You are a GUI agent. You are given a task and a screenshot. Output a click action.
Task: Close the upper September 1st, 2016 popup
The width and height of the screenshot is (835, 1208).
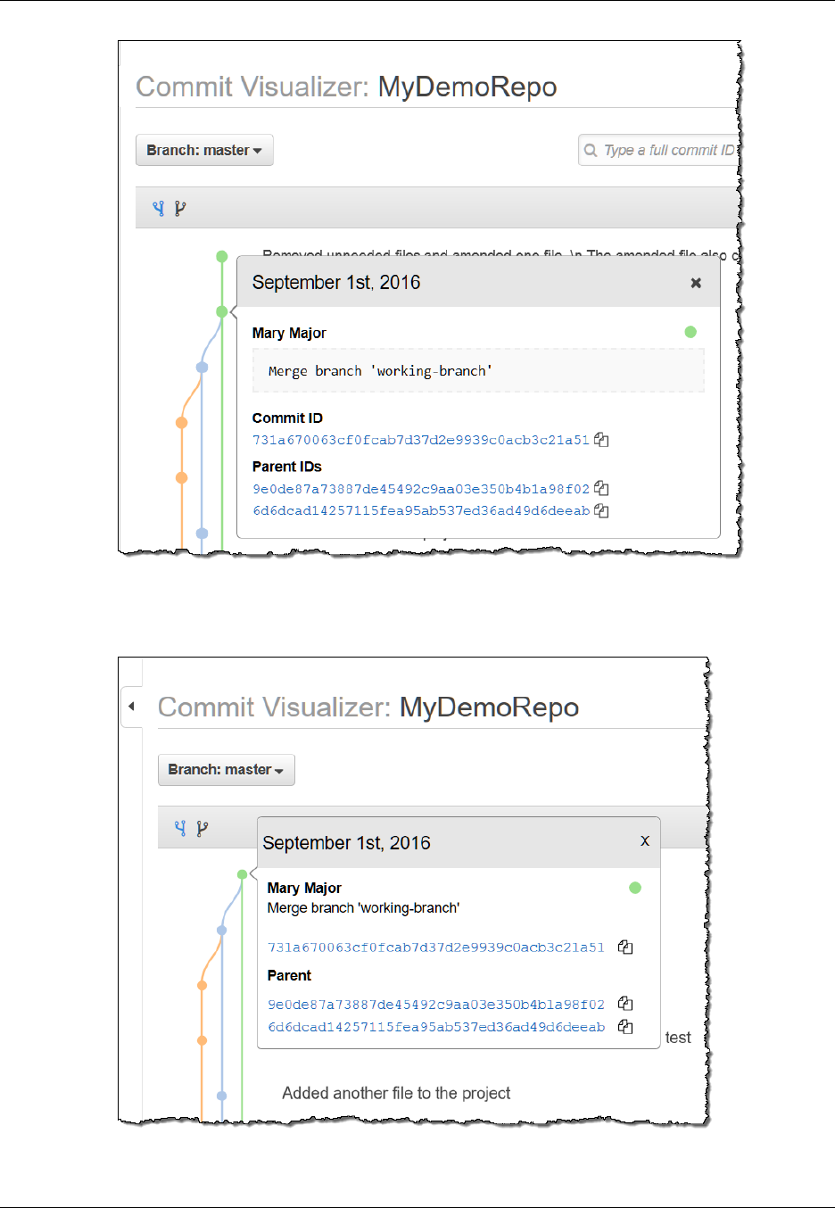point(696,283)
